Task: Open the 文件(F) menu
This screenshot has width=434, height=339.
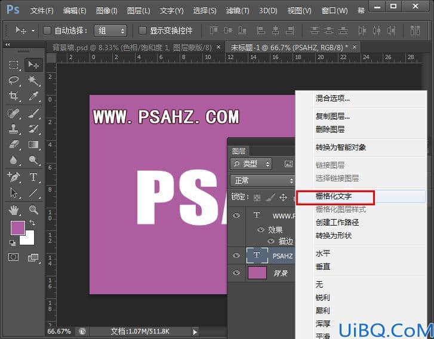Action: click(x=42, y=11)
